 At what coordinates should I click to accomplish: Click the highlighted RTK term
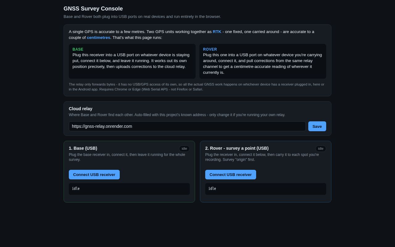click(217, 31)
